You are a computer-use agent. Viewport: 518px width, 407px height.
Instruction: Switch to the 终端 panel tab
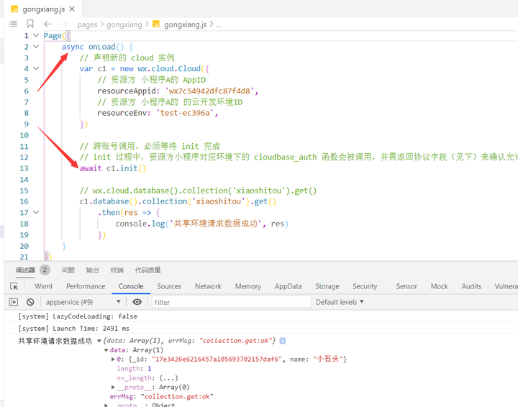click(117, 270)
